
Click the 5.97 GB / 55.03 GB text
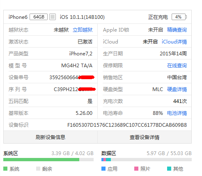(x=169, y=153)
